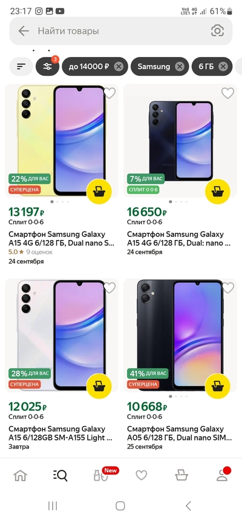Tap the 'Найти товары' search field
This screenshot has width=242, height=520.
point(121,31)
